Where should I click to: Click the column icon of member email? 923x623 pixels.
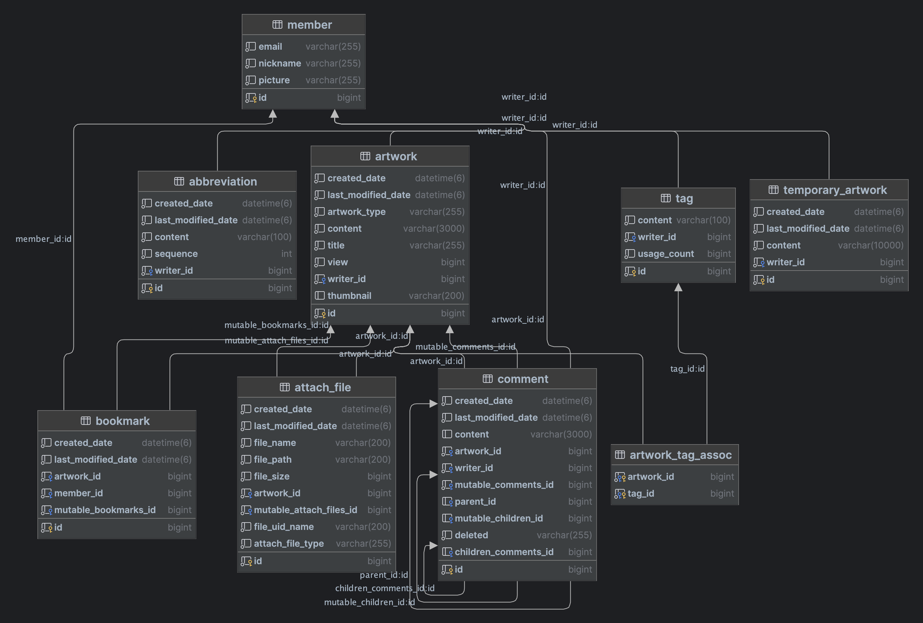[x=250, y=47]
